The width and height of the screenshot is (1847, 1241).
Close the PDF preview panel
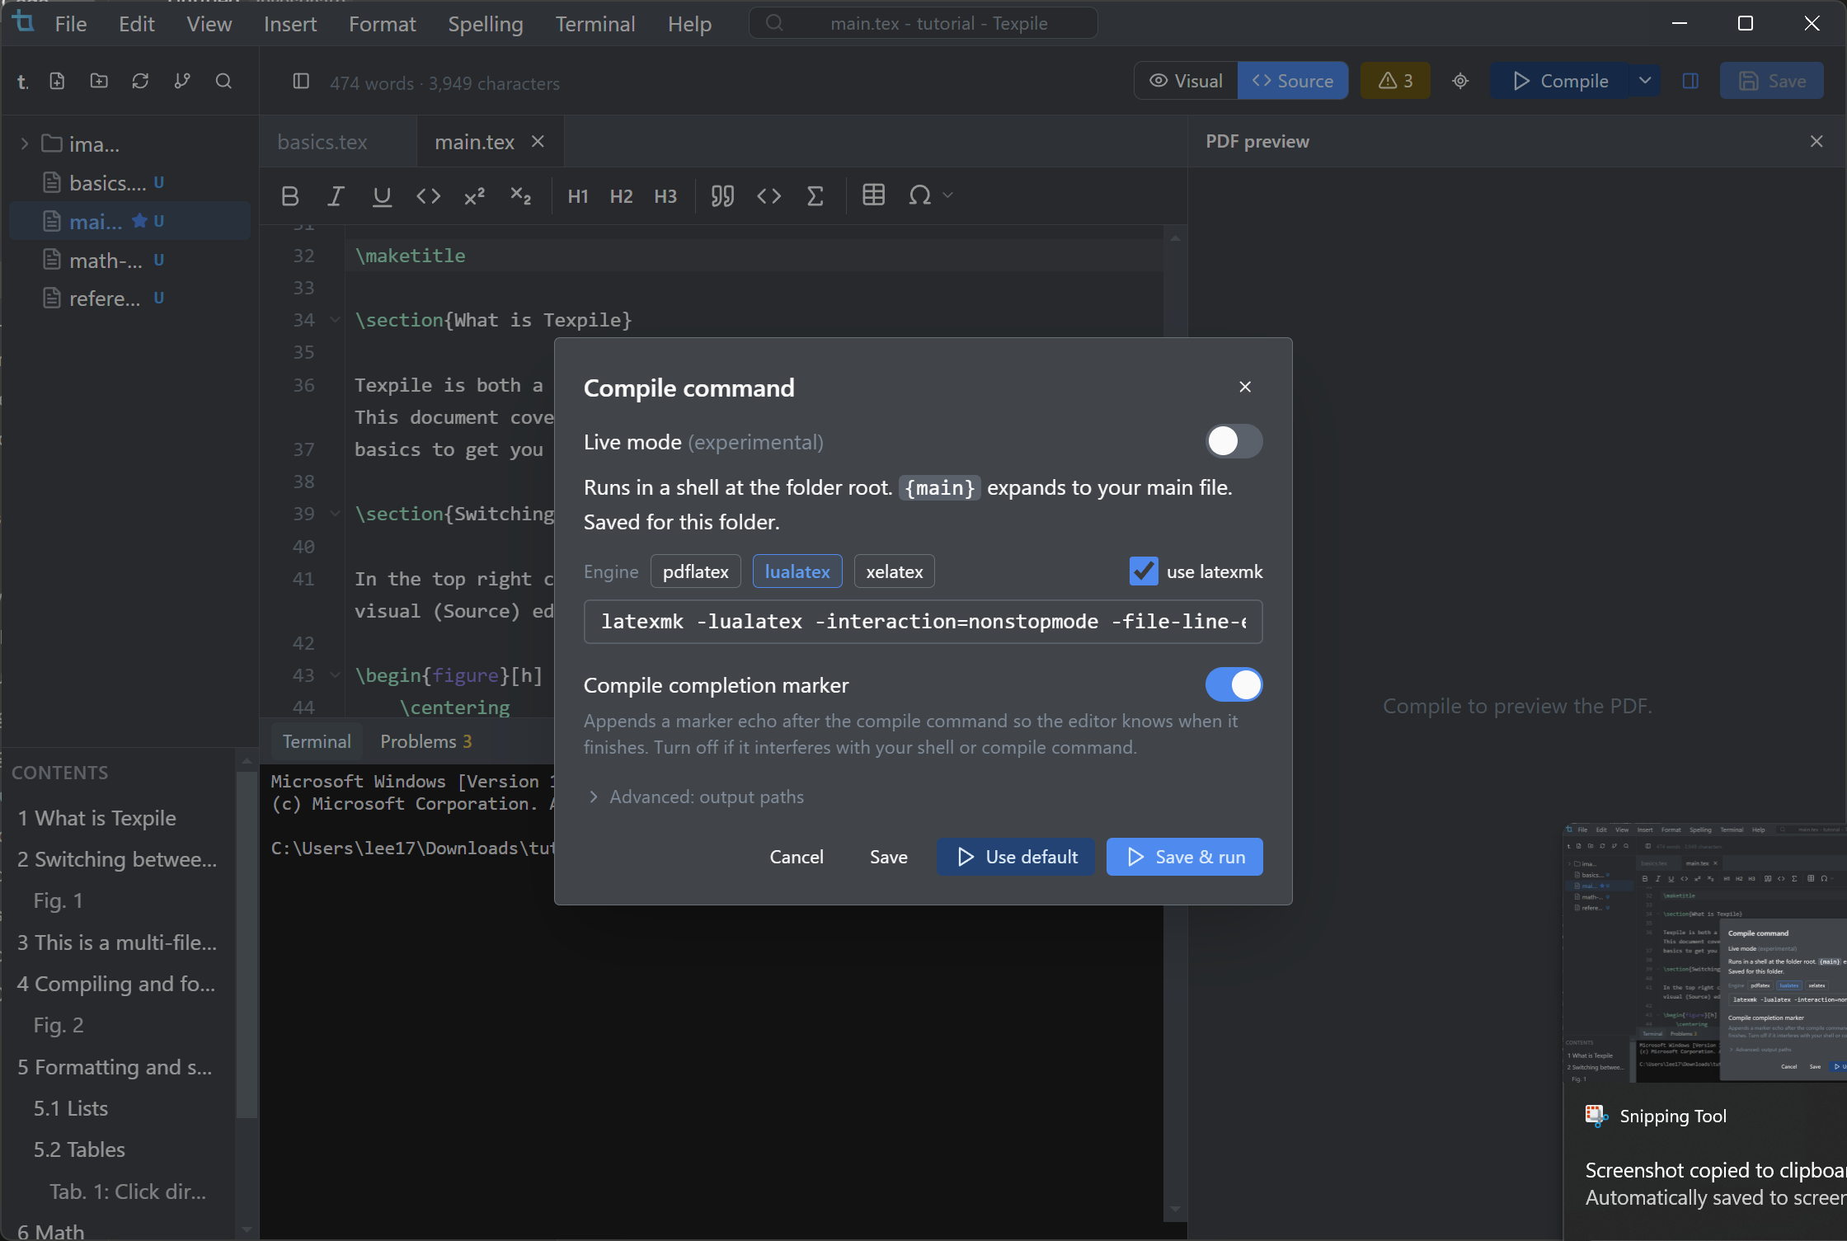1816,141
